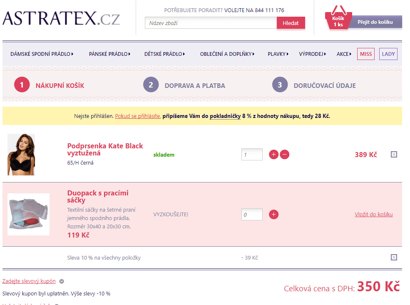Click Přejít do košíku button
The width and height of the screenshot is (410, 305).
click(375, 22)
